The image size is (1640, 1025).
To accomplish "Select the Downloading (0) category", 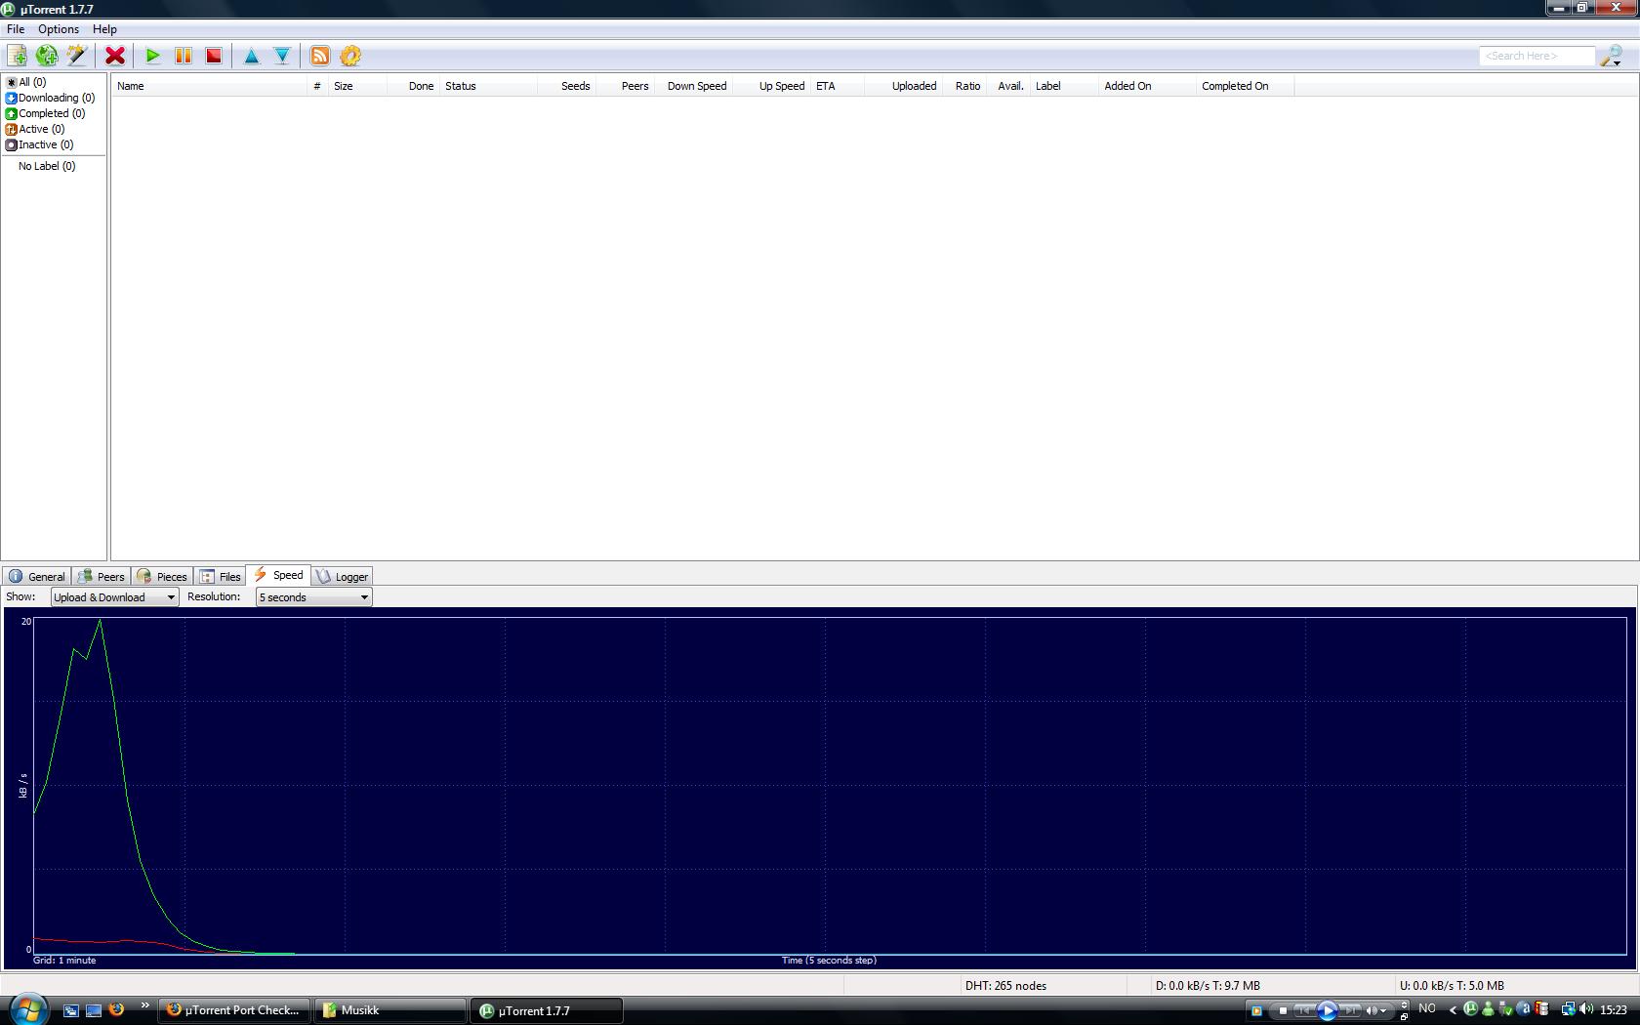I will (x=51, y=98).
